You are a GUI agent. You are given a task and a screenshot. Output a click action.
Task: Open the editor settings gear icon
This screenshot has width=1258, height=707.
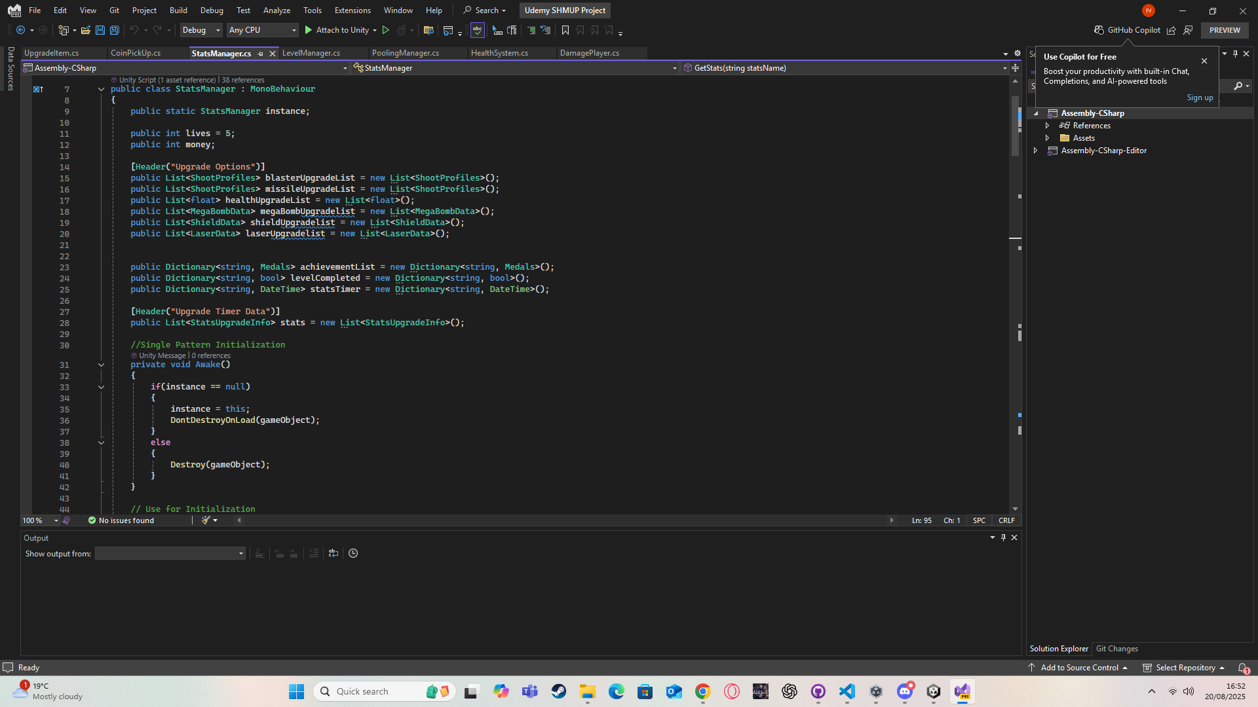1018,53
